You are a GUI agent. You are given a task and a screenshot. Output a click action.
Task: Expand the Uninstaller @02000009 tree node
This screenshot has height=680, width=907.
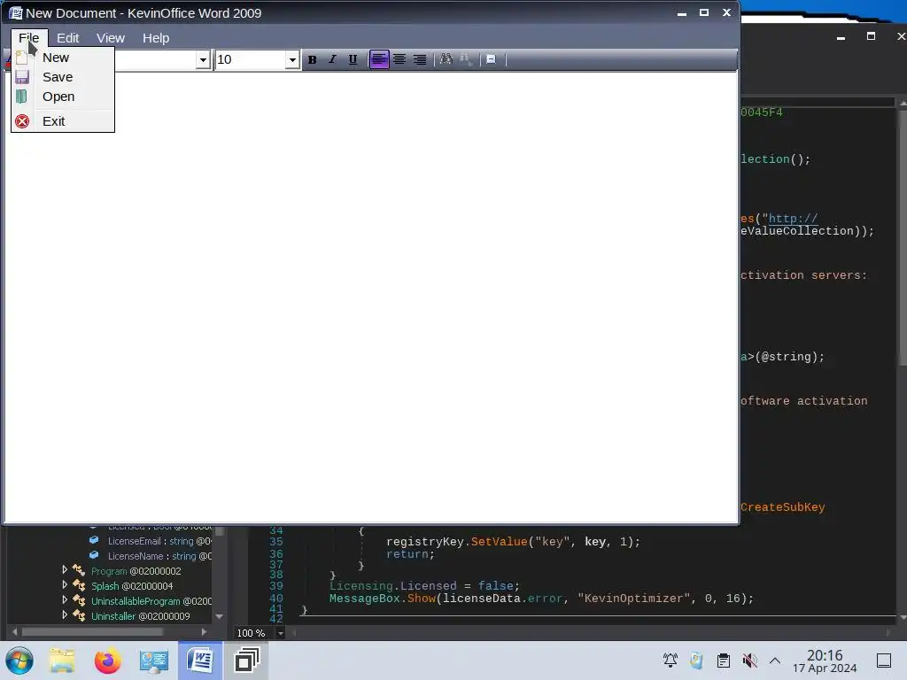pyautogui.click(x=65, y=614)
